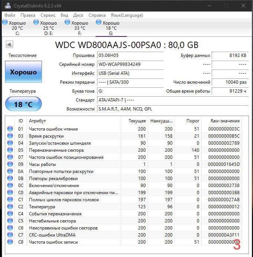Click status icon for 0B Повторы рекалибровки

pos(10,178)
